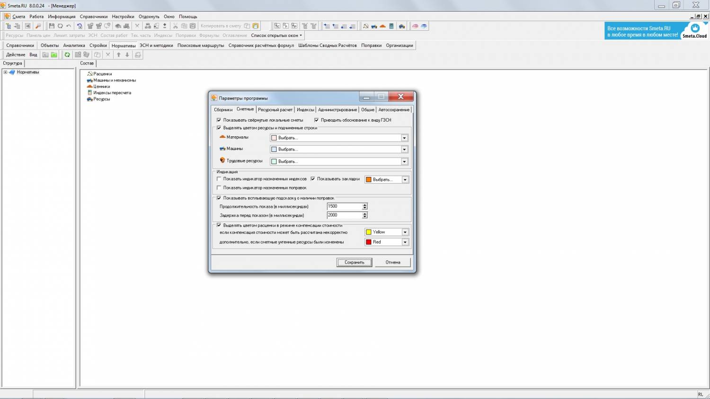The image size is (710, 399).
Task: Click the green folder icon near Вид
Action: tap(54, 55)
